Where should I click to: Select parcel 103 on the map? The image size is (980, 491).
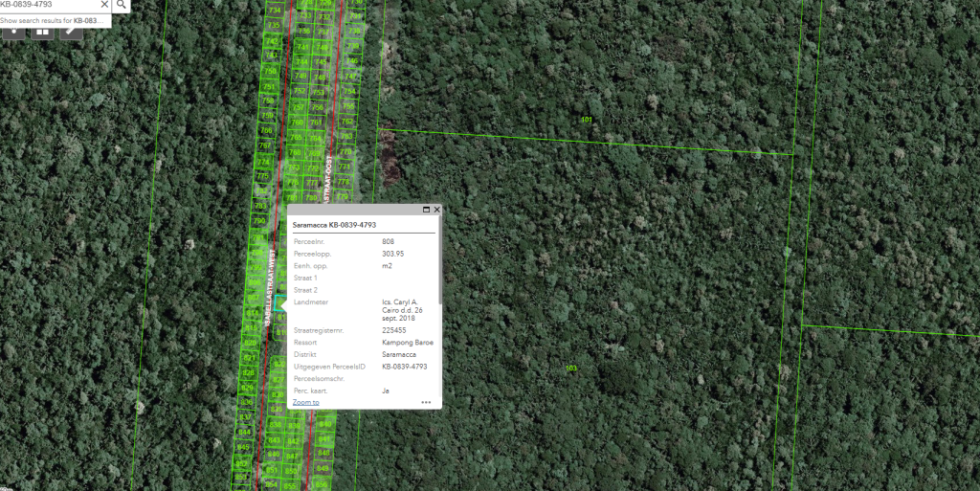pos(572,368)
